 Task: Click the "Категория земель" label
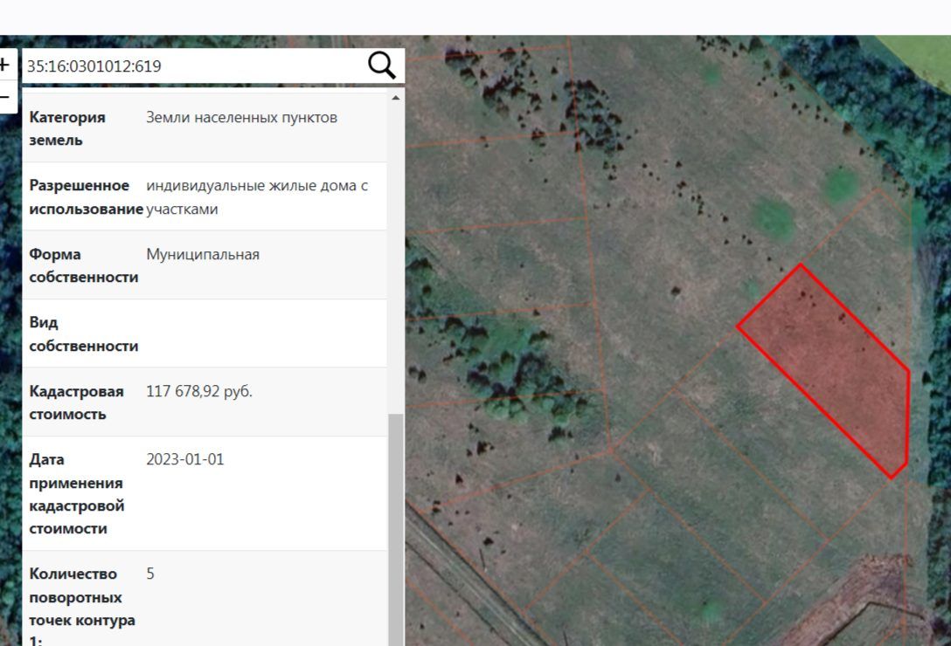click(67, 128)
